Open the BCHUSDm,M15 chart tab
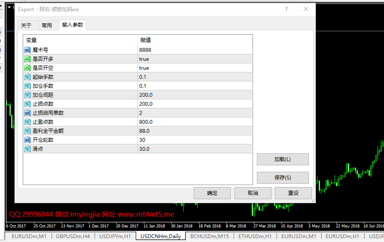This screenshot has height=242, width=384. [210, 236]
